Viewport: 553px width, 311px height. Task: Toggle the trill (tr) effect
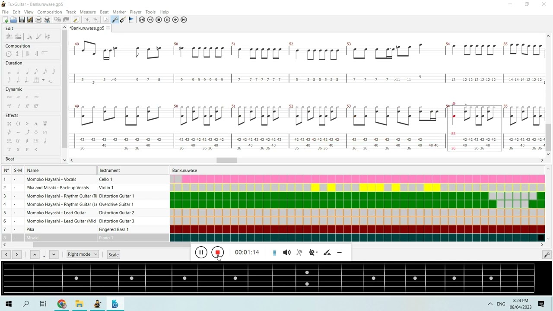[18, 141]
